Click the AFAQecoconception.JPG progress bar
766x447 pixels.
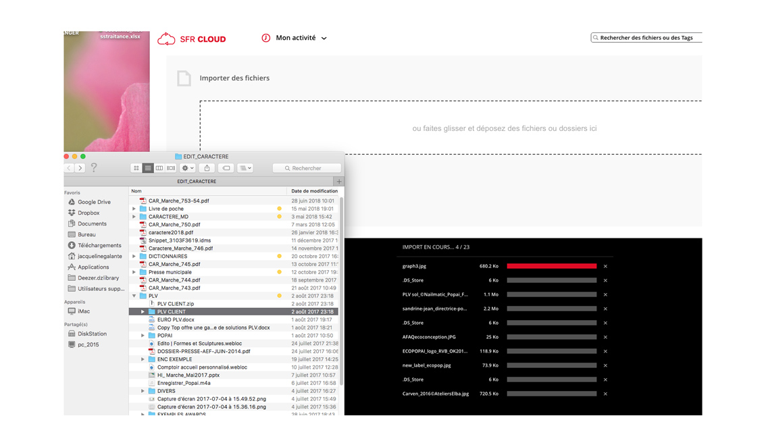(x=552, y=337)
